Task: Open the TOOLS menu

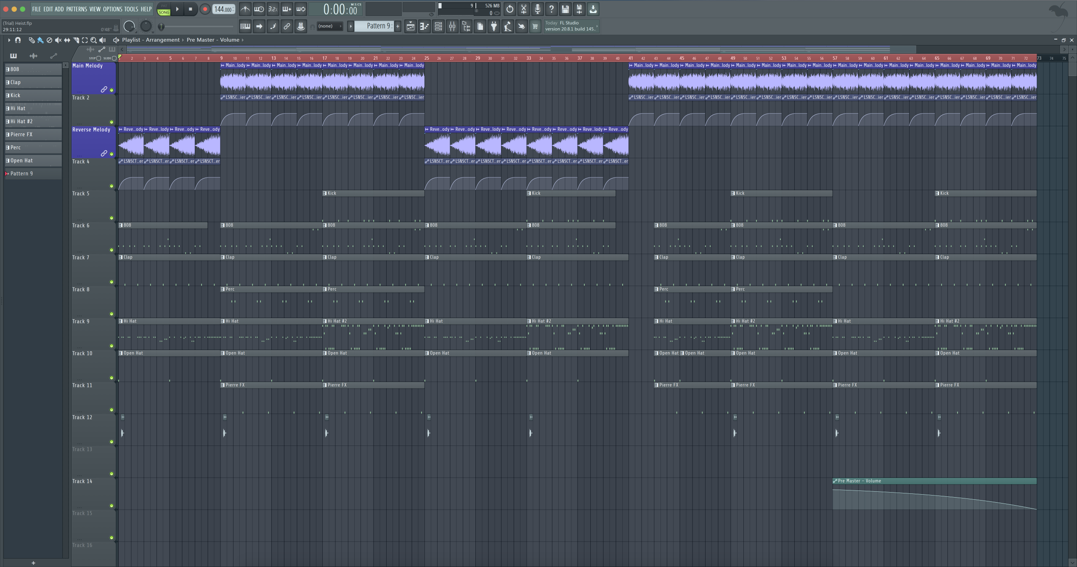Action: pyautogui.click(x=131, y=9)
